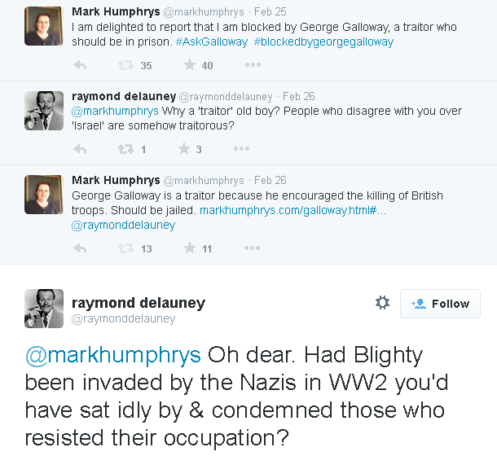Image resolution: width=497 pixels, height=456 pixels.
Task: Retweet the tweet with 13 retweets
Action: [x=126, y=248]
